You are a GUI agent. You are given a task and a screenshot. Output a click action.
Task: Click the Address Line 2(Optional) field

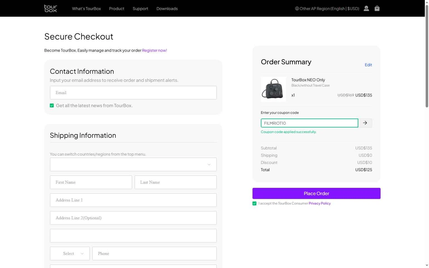pos(133,218)
